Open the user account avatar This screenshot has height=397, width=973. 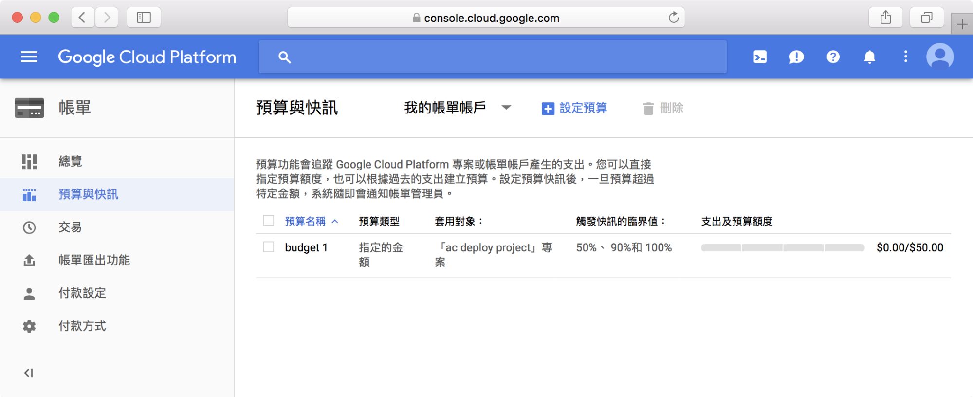click(939, 57)
